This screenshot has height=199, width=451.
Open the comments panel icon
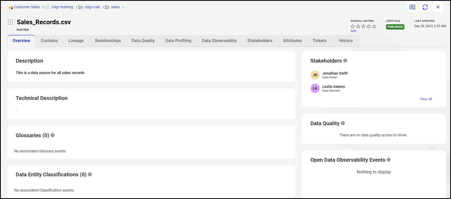point(412,7)
